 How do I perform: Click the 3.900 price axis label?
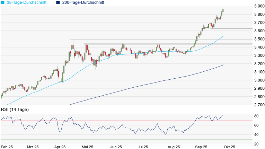click(x=259, y=6)
